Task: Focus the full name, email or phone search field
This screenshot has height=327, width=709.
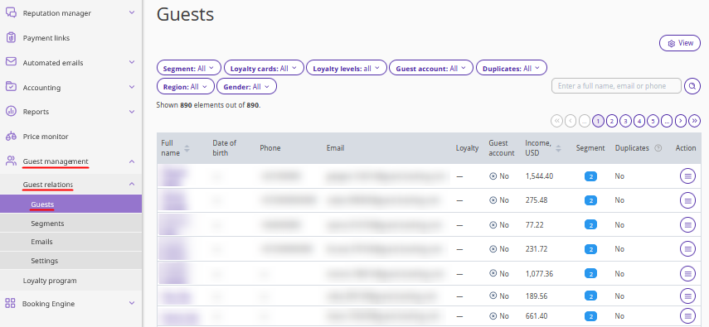Action: click(616, 86)
